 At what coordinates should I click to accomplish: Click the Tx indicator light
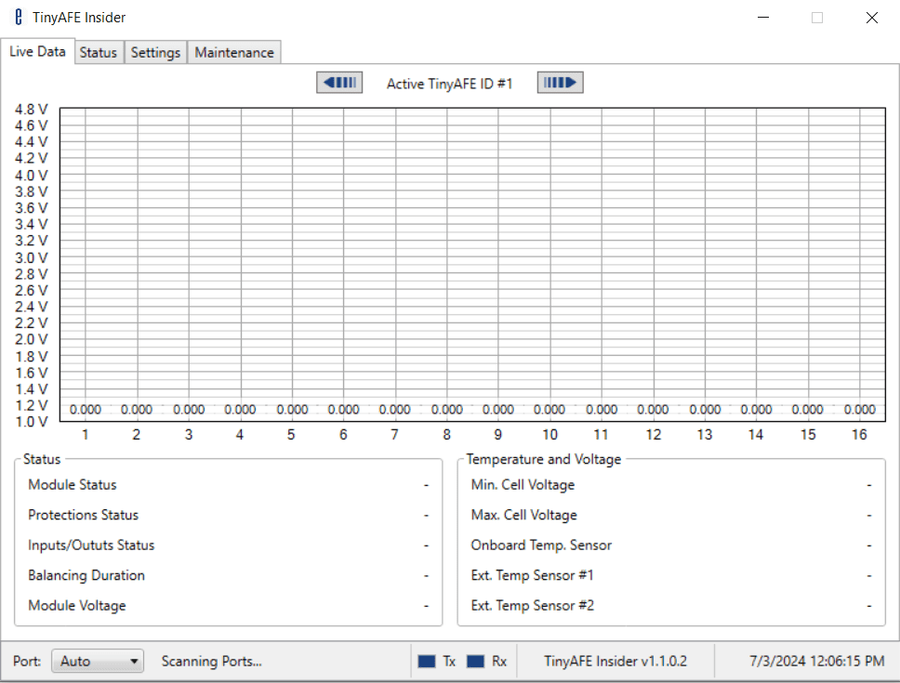427,662
